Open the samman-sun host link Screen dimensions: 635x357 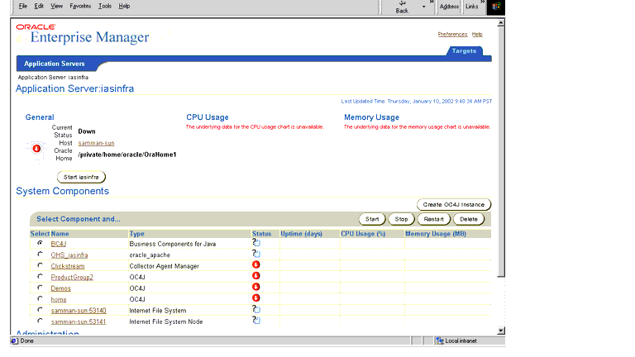96,143
